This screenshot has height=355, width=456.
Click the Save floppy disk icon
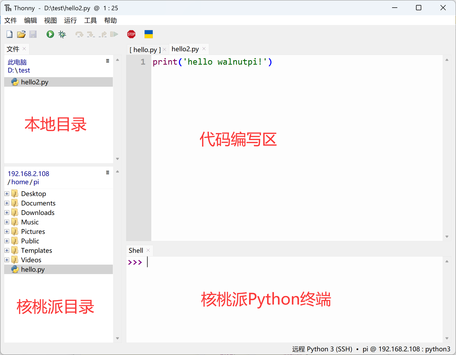[33, 34]
